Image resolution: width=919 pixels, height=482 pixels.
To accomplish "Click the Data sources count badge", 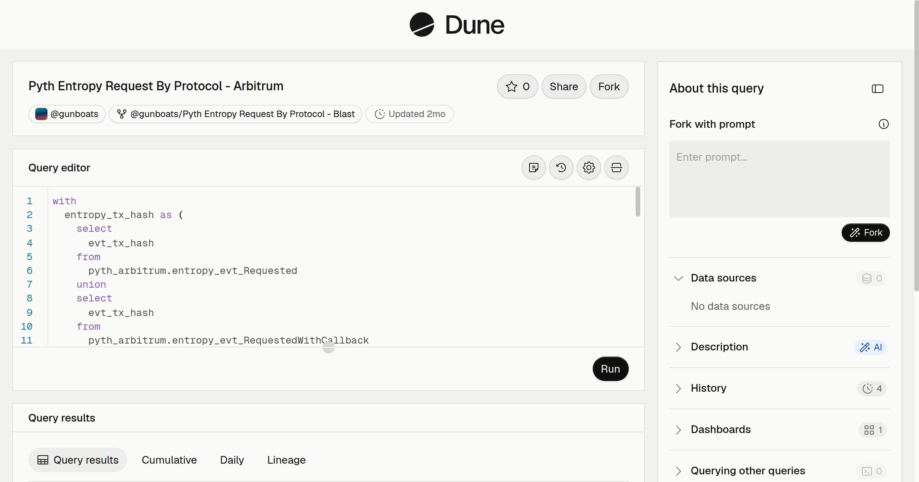I will coord(872,278).
